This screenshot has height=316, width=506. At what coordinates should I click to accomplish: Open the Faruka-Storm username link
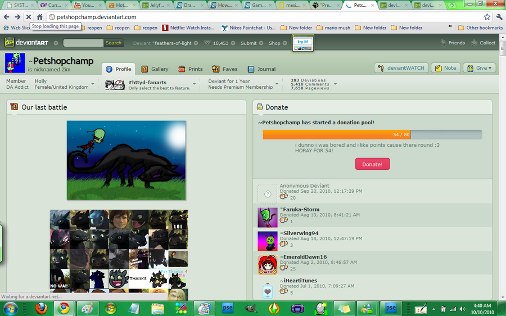point(301,209)
